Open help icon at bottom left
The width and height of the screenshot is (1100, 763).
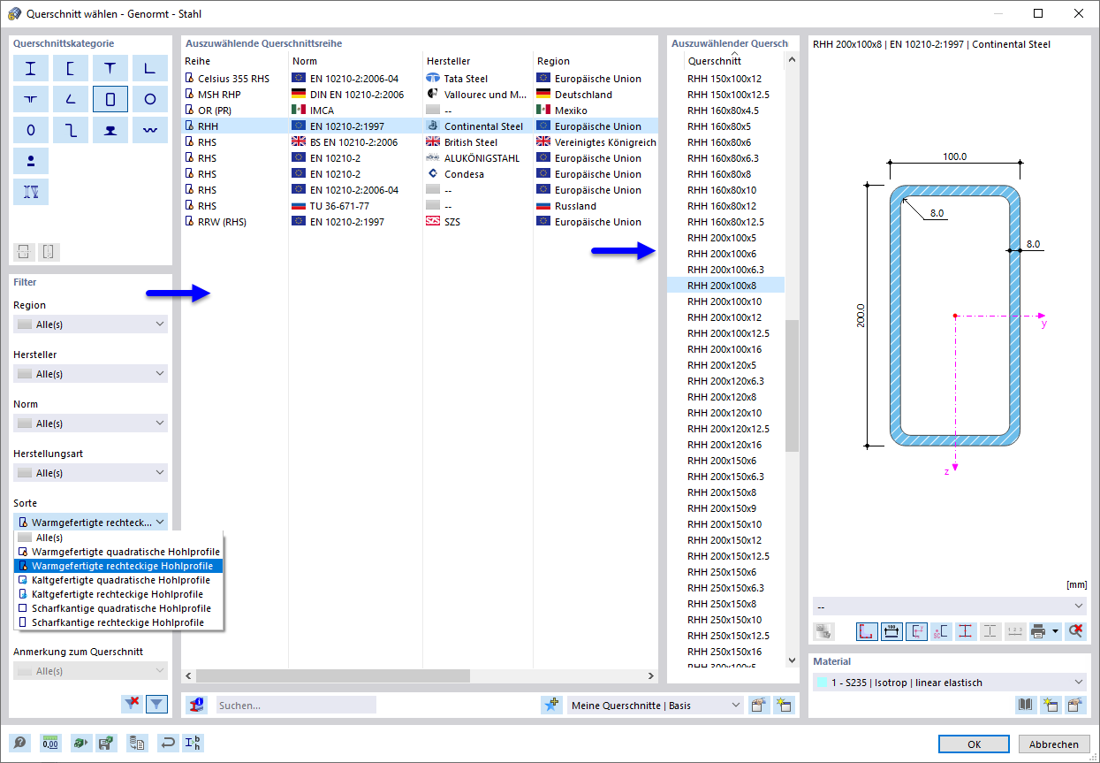click(x=19, y=744)
